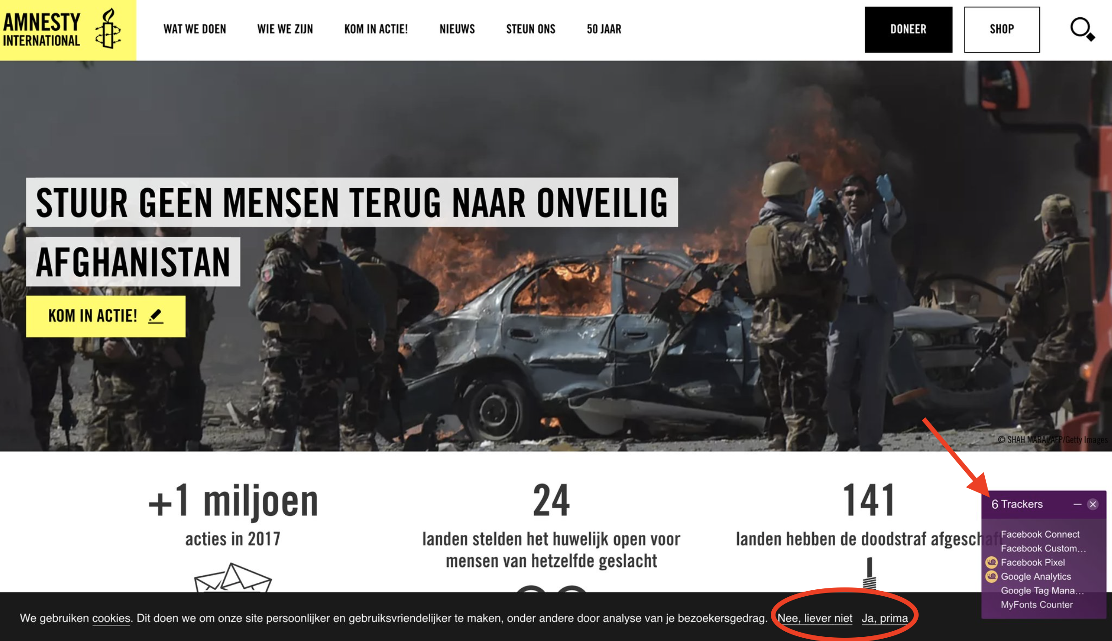This screenshot has width=1112, height=641.
Task: Open the WAT WE DOEN menu
Action: coord(194,29)
